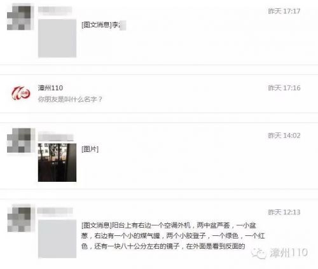Screen dimensions: 318x269
Task: Open the gray image placeholder in 17:17 message
Action: pyautogui.click(x=57, y=38)
